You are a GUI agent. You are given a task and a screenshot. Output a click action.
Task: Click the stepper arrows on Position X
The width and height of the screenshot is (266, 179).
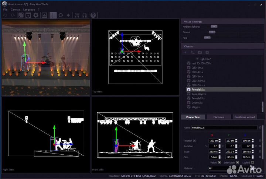coord(219,141)
